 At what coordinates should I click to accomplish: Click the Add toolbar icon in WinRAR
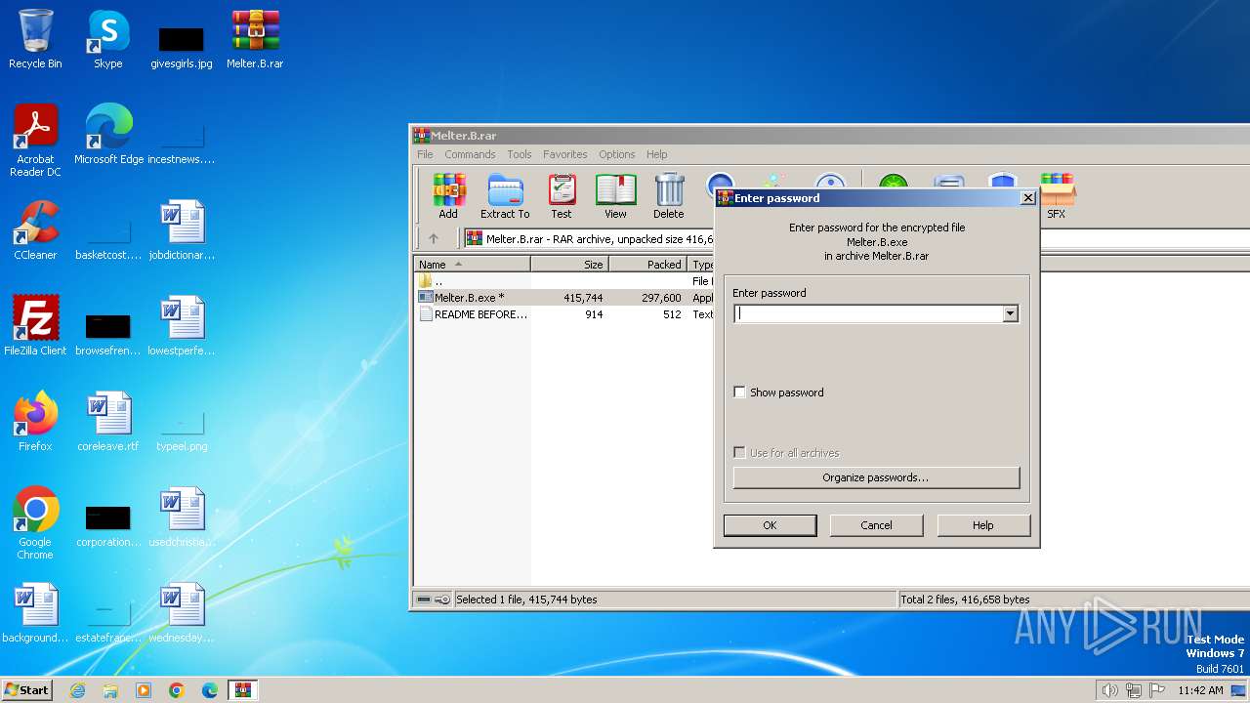coord(448,196)
